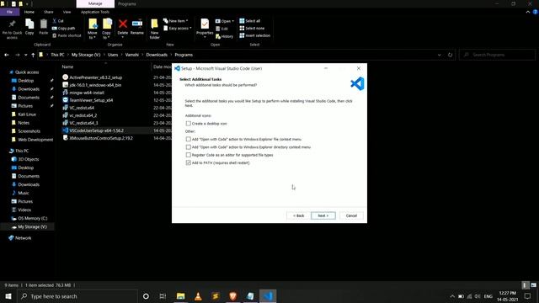Open VLC media player taskbar icon
This screenshot has width=539, height=303.
point(198,295)
